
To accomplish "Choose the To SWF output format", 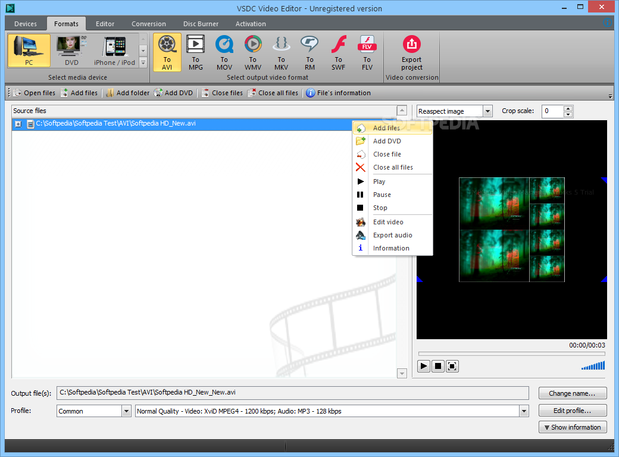I will coord(338,52).
